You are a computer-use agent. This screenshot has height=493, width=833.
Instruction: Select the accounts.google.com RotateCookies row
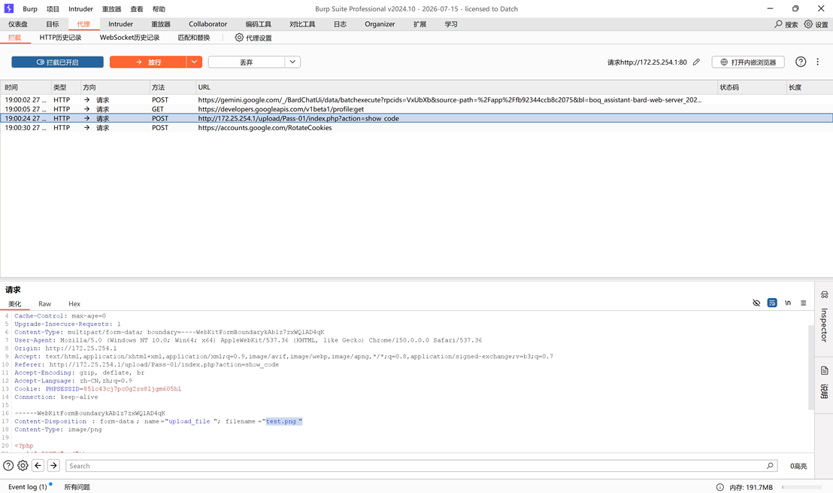pos(416,128)
